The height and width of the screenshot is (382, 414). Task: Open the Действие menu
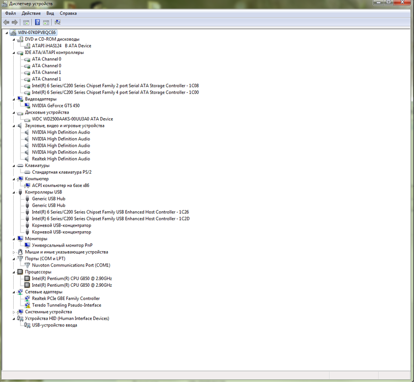(x=31, y=13)
